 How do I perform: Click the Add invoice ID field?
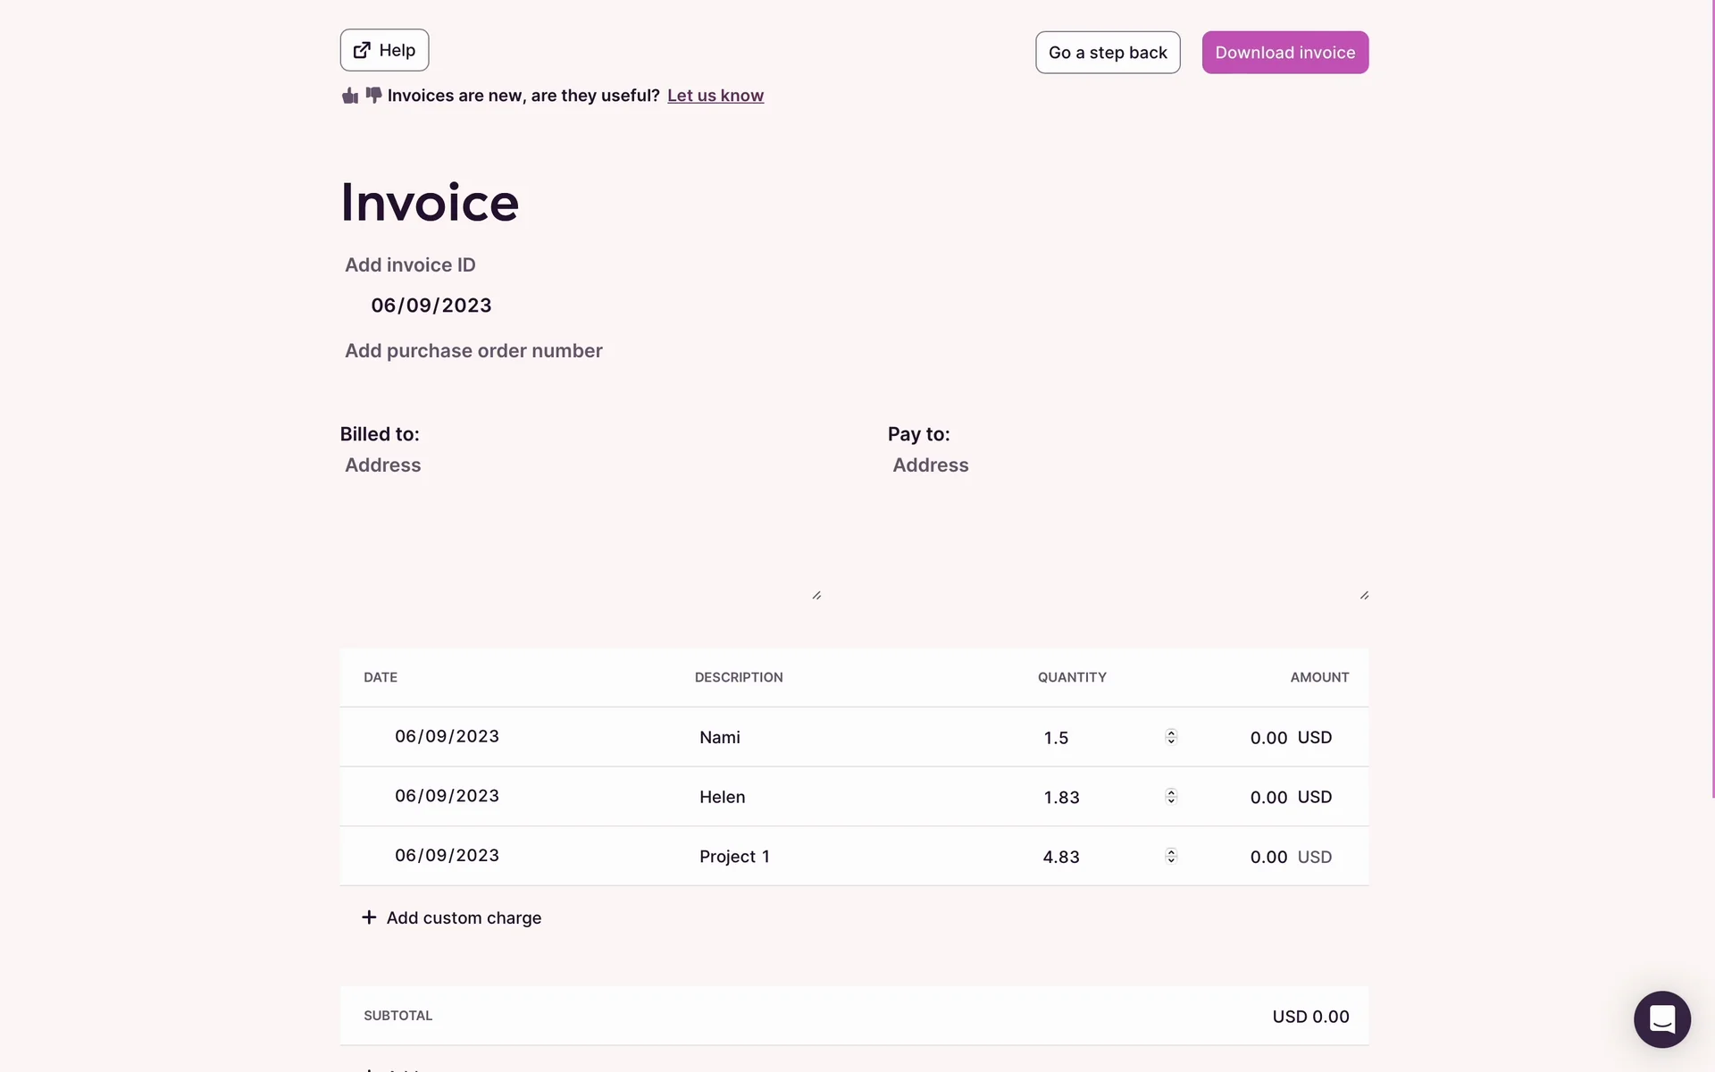click(x=411, y=265)
